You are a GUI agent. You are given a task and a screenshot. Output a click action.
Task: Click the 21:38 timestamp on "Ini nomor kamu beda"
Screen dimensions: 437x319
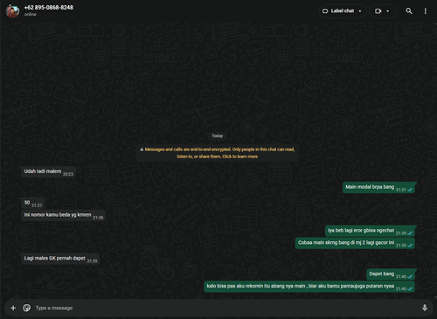pos(98,218)
